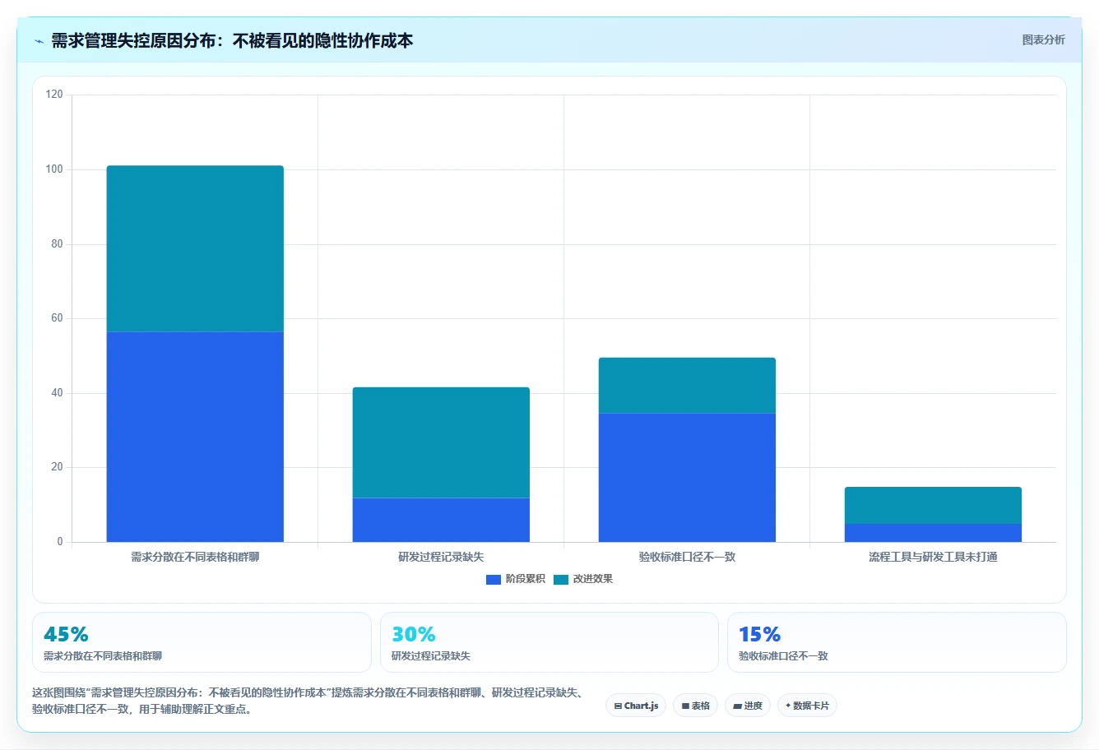Image resolution: width=1099 pixels, height=750 pixels.
Task: Click the 表格 tag chip
Action: click(695, 706)
